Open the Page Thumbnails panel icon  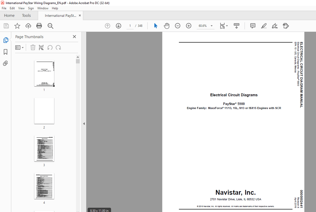click(6, 40)
